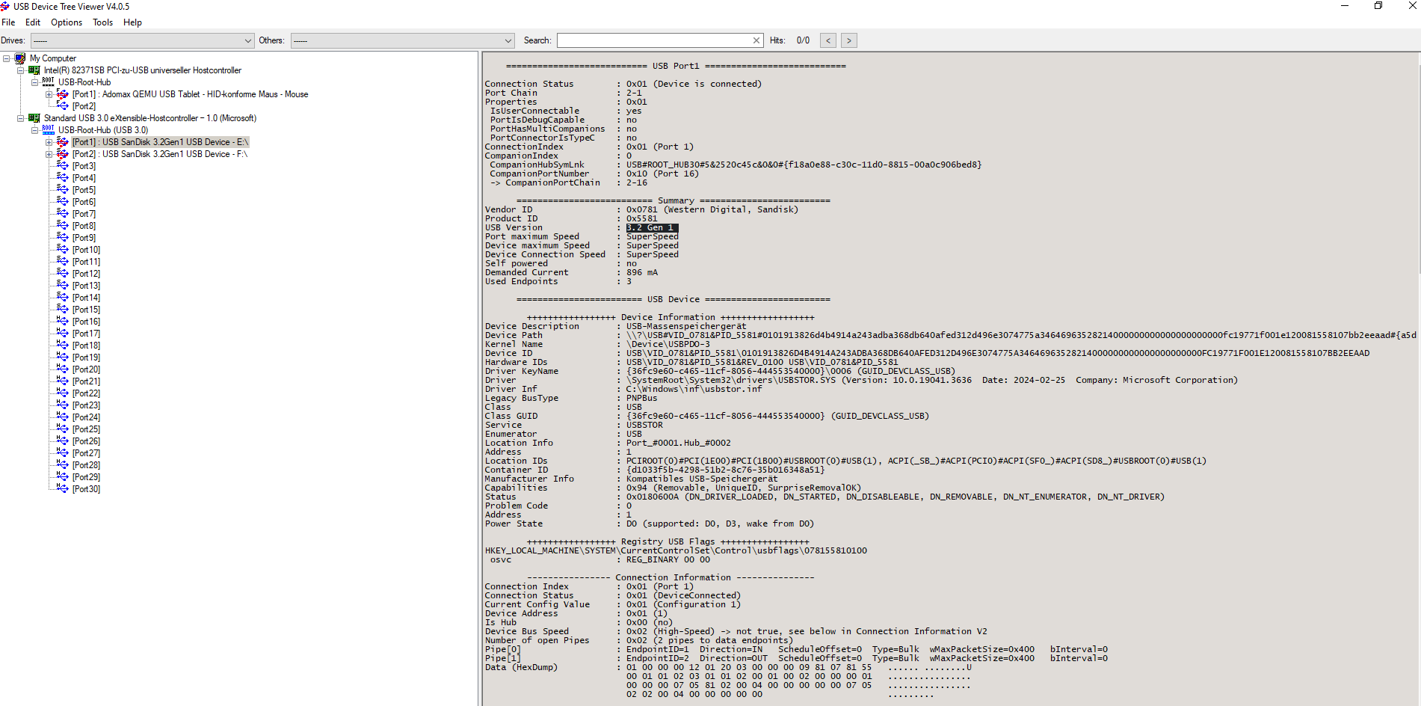Open the File menu
The width and height of the screenshot is (1421, 706).
click(8, 22)
